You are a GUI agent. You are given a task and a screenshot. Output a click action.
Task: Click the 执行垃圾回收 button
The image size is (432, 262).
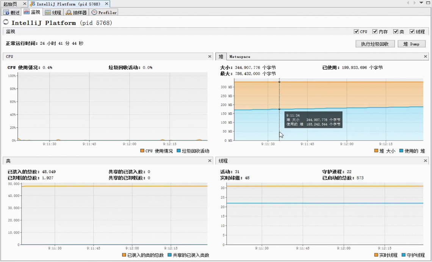pos(375,44)
